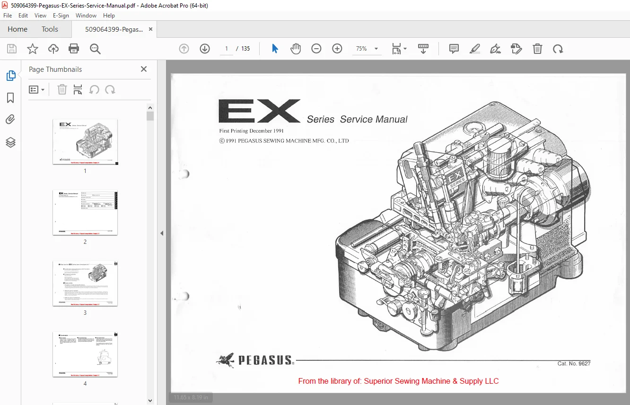Choose the Selection arrow tool
The height and width of the screenshot is (405, 630).
pos(275,49)
